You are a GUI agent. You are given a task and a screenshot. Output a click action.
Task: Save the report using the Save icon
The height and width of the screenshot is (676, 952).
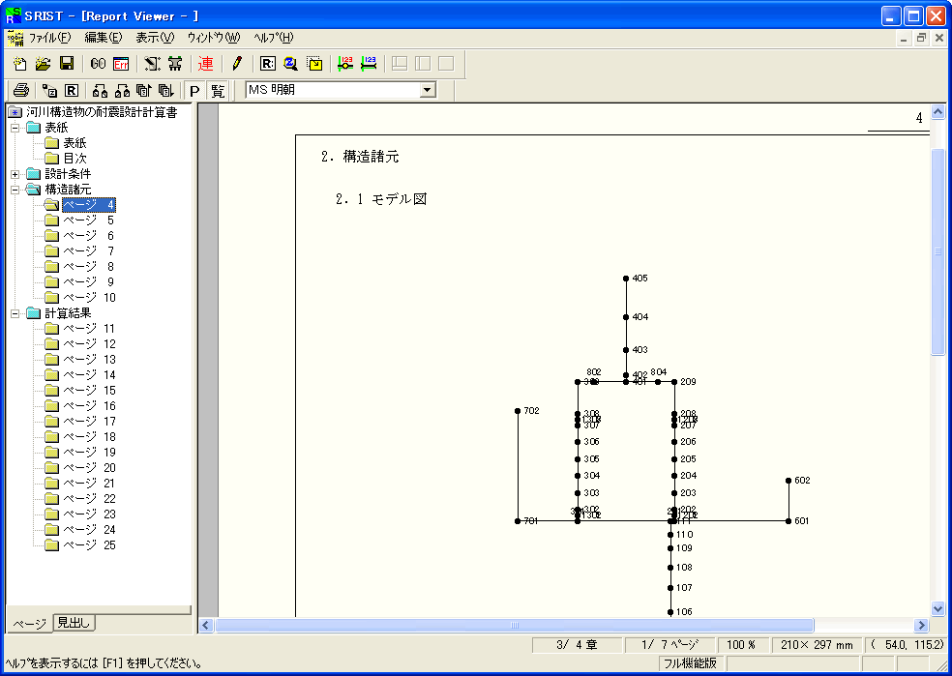pyautogui.click(x=67, y=63)
